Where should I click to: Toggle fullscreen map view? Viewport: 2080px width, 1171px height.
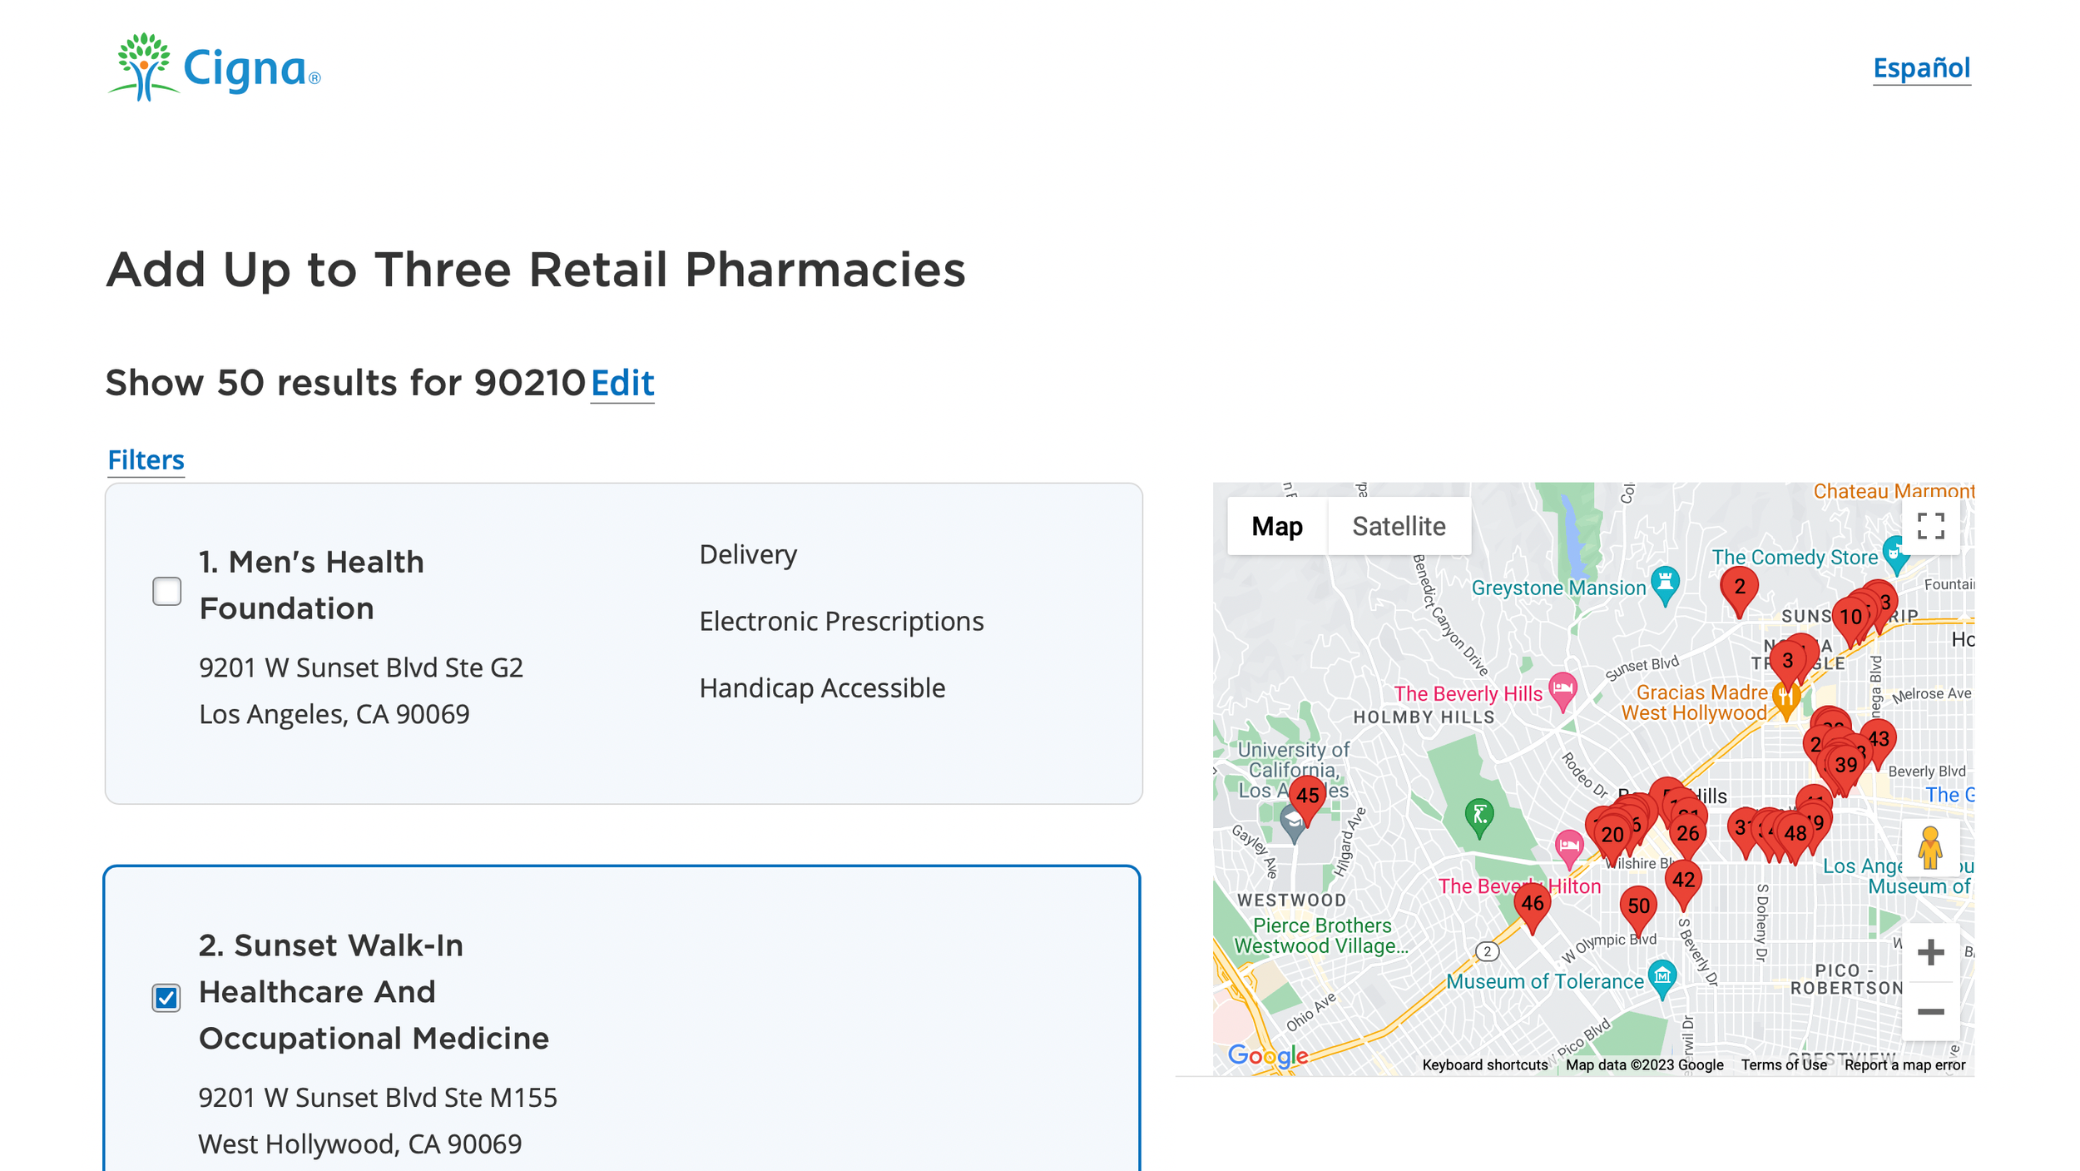point(1930,526)
